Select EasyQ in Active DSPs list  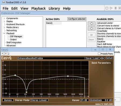[54, 23]
